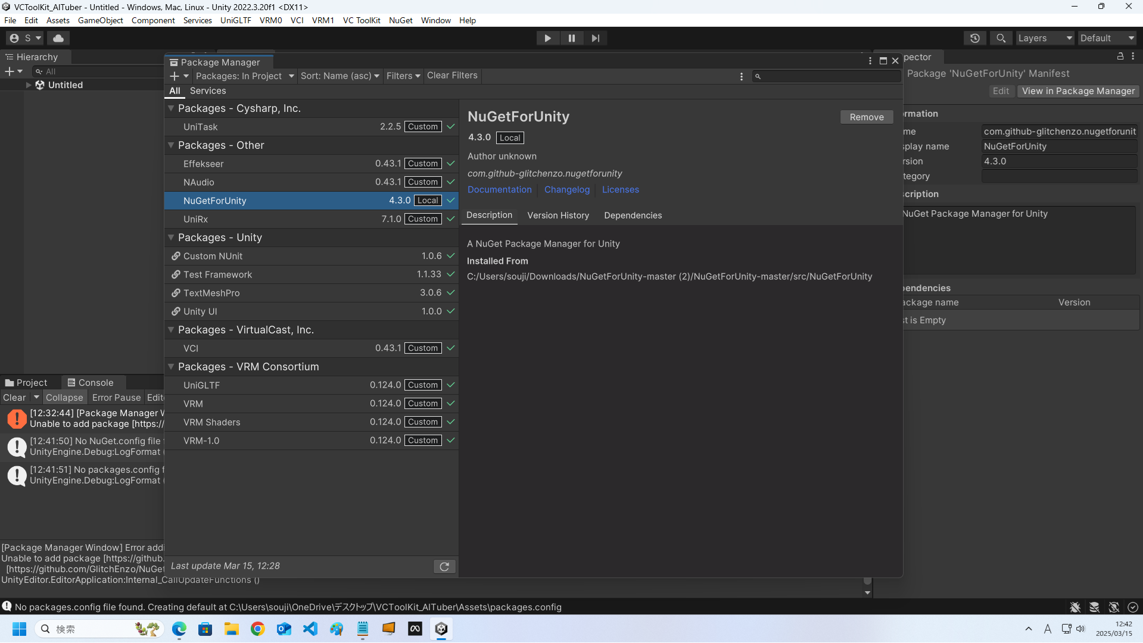Switch to the Version History tab
The height and width of the screenshot is (643, 1143).
[x=558, y=216]
